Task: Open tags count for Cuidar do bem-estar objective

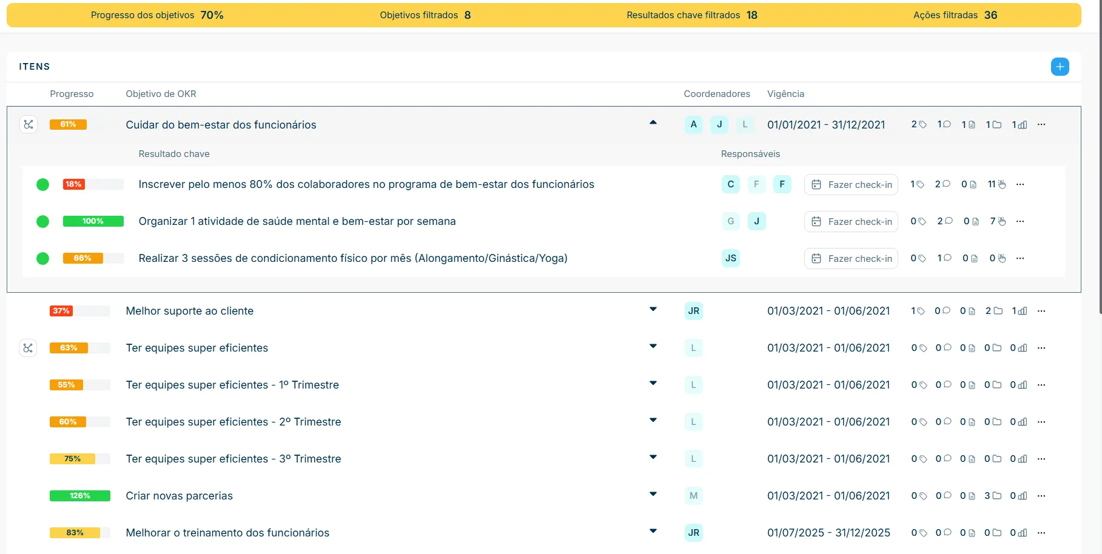Action: click(919, 124)
